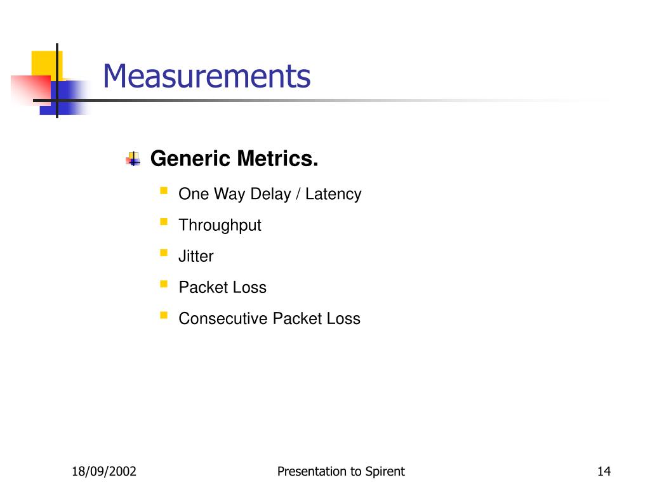This screenshot has height=487, width=650.
Task: Click the slide number 14
Action: pos(604,471)
